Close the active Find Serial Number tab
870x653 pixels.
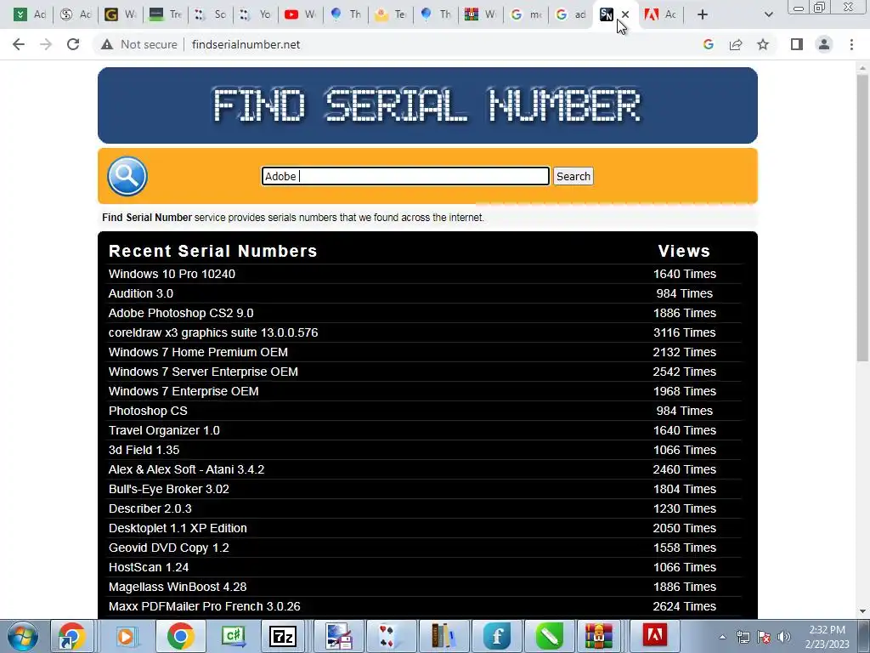tap(625, 14)
